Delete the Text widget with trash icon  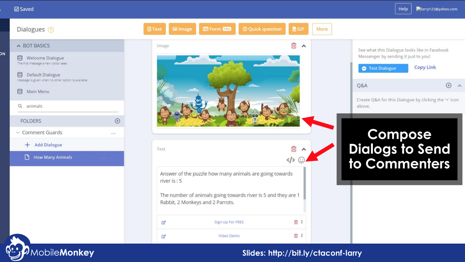294,149
